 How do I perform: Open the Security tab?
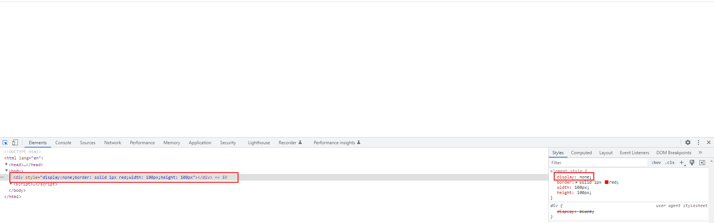tap(228, 143)
